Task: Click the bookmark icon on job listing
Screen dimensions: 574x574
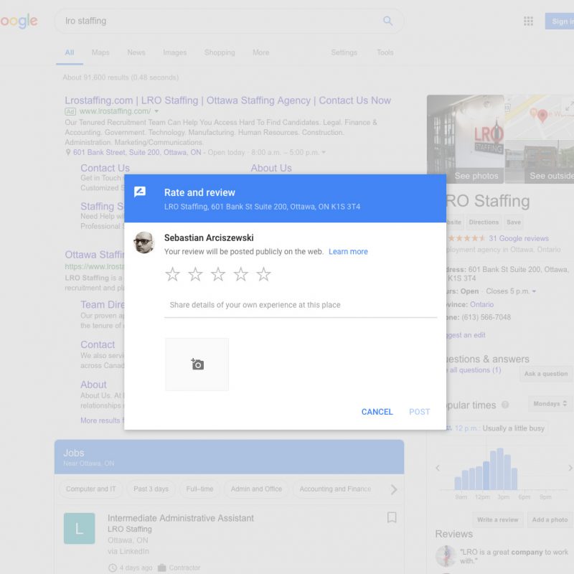Action: [392, 517]
